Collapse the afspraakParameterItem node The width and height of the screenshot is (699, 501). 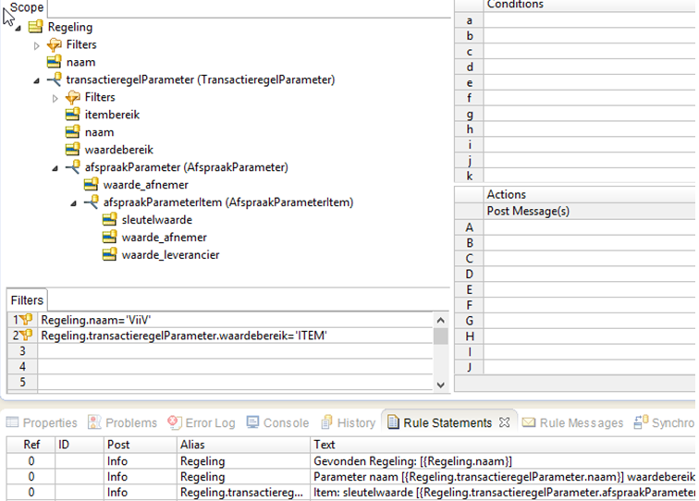click(x=74, y=203)
